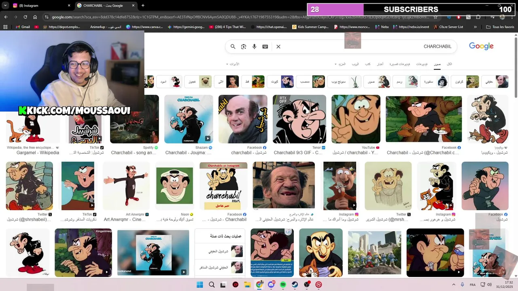Viewport: 518px width, 291px height.
Task: Bookmark this page with the star icon
Action: (x=435, y=17)
